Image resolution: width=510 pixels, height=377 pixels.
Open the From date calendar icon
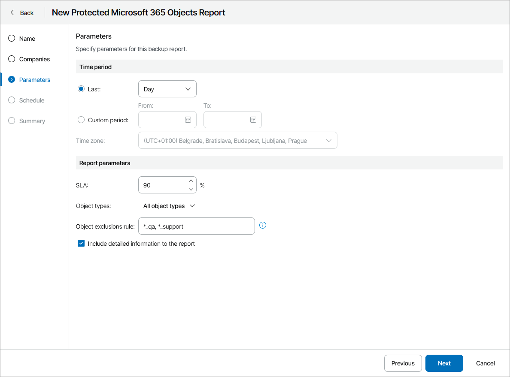188,120
